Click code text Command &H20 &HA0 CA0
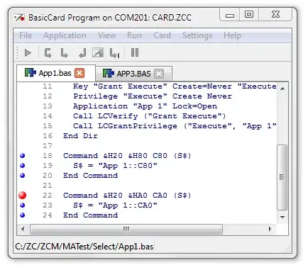This screenshot has width=303, height=265. tap(127, 196)
